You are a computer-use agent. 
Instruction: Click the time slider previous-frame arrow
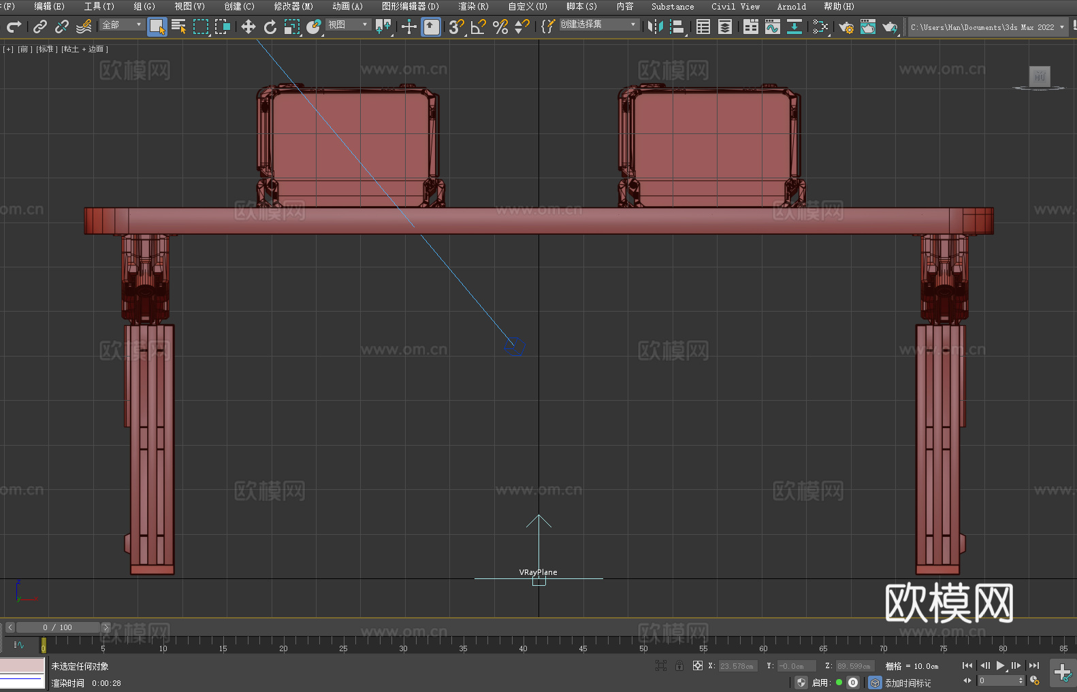10,627
